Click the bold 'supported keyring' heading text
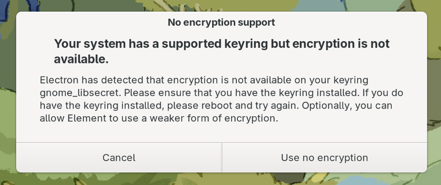The image size is (441, 185). pyautogui.click(x=213, y=44)
